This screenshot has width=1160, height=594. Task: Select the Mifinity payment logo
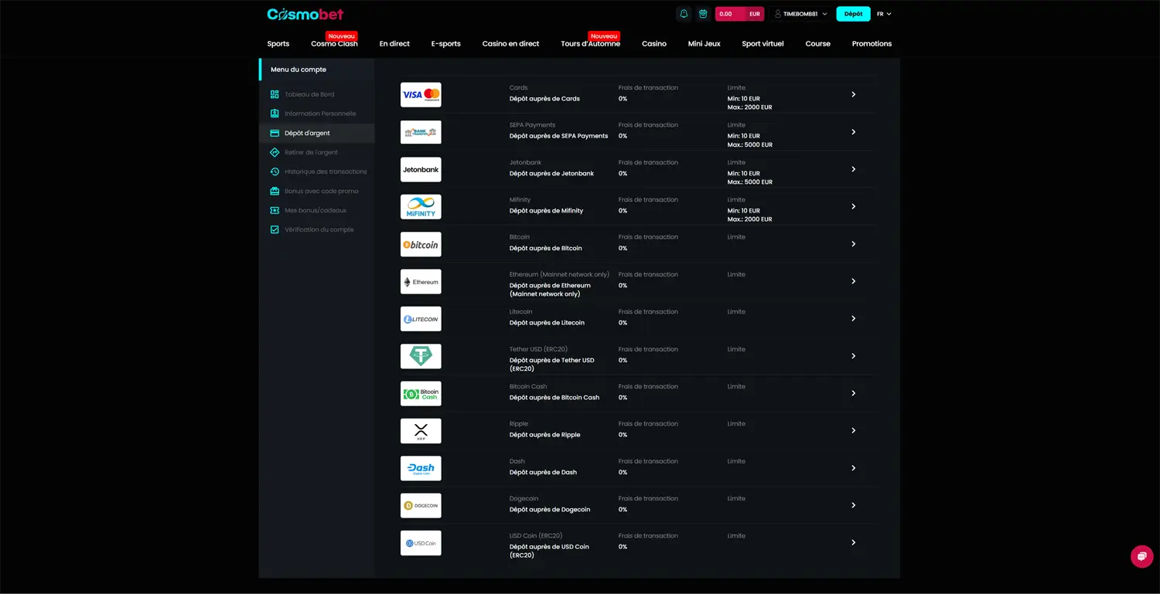[421, 207]
